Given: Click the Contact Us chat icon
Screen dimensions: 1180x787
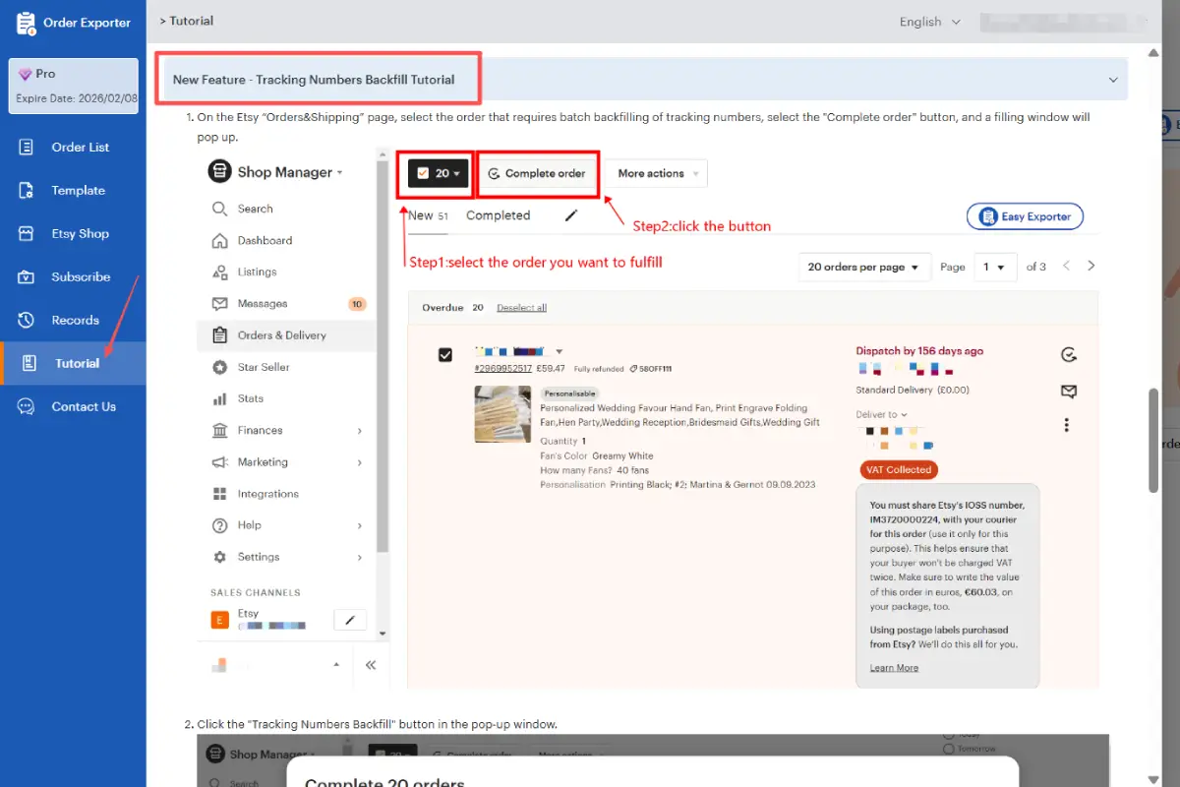Looking at the screenshot, I should click(27, 406).
